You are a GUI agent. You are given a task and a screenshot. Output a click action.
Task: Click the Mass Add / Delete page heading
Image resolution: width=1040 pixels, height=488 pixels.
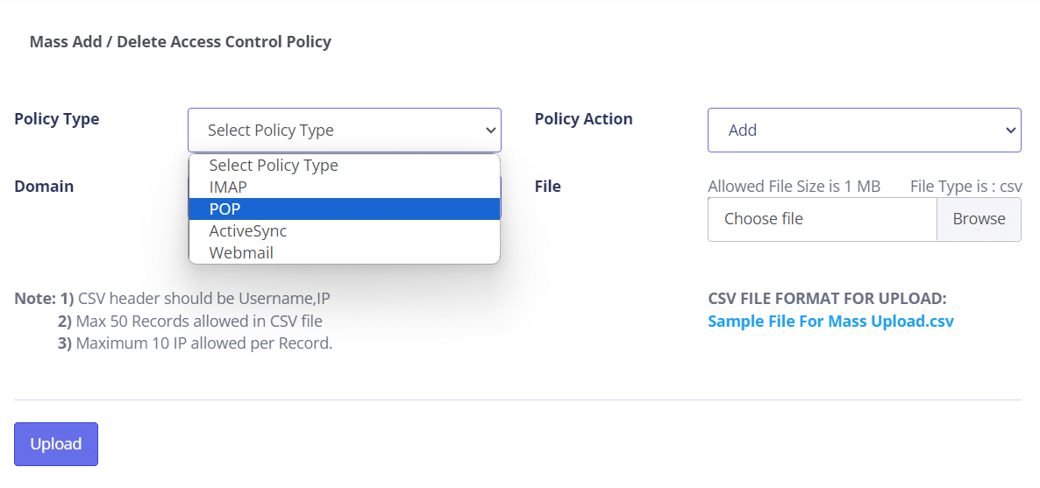(x=181, y=41)
